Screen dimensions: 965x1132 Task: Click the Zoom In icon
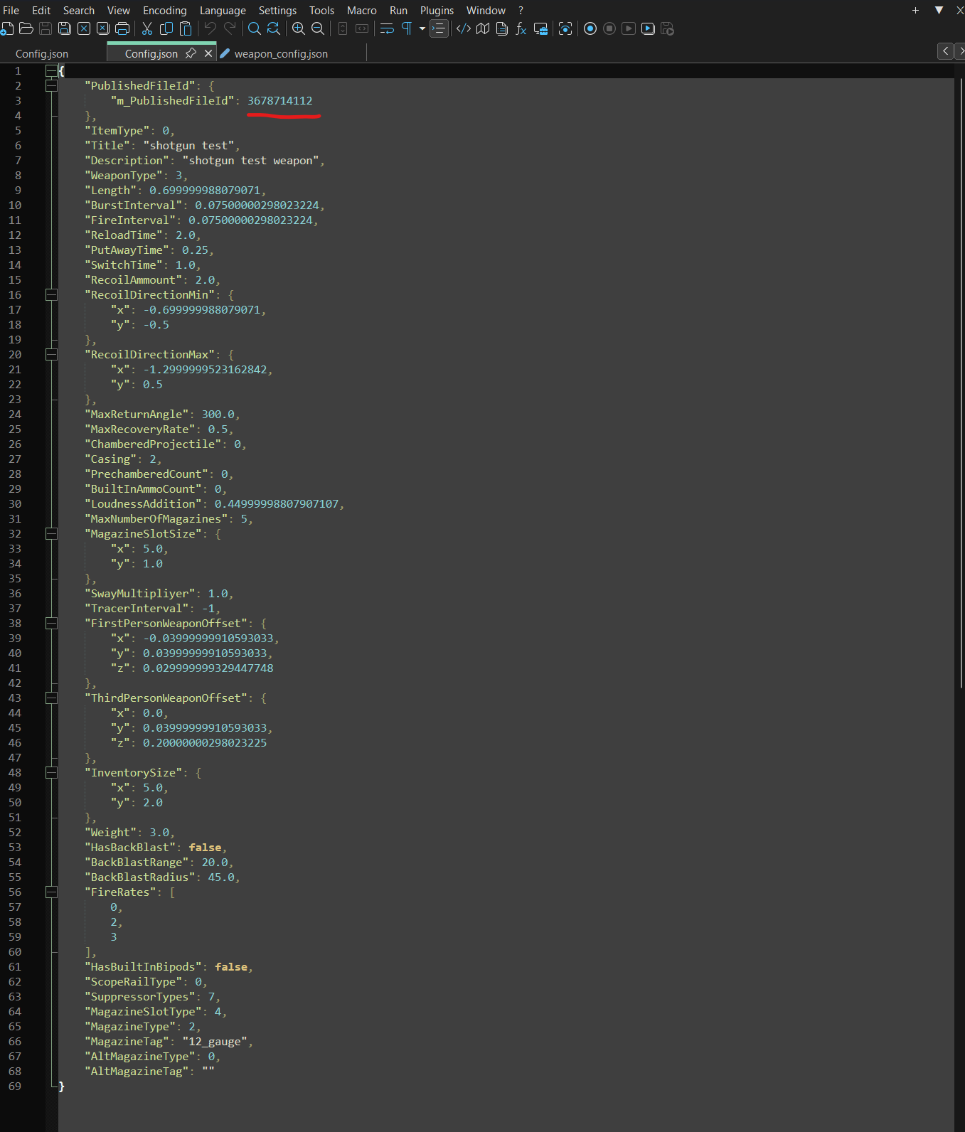click(x=299, y=28)
